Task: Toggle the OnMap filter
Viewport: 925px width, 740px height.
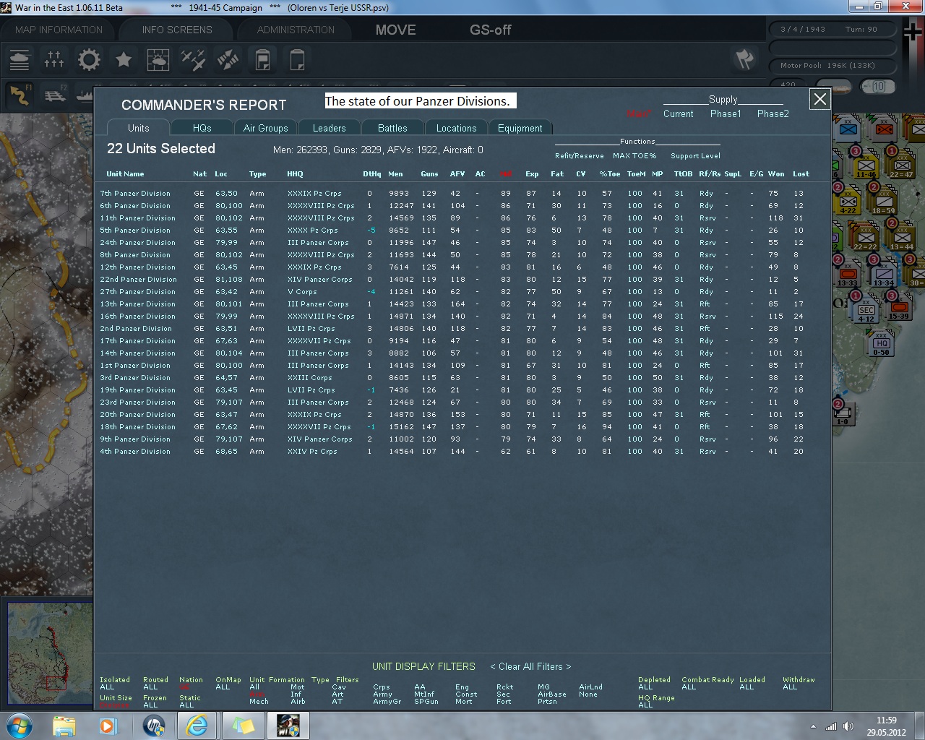Action: [228, 684]
